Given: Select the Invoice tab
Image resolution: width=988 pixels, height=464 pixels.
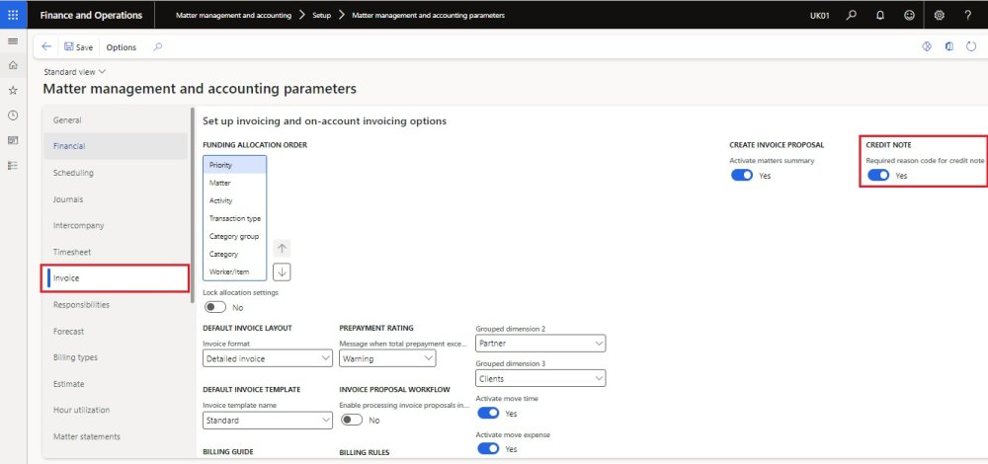Looking at the screenshot, I should (x=115, y=278).
